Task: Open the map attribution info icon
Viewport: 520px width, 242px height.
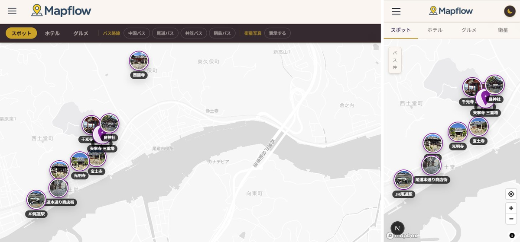Action: 512,236
